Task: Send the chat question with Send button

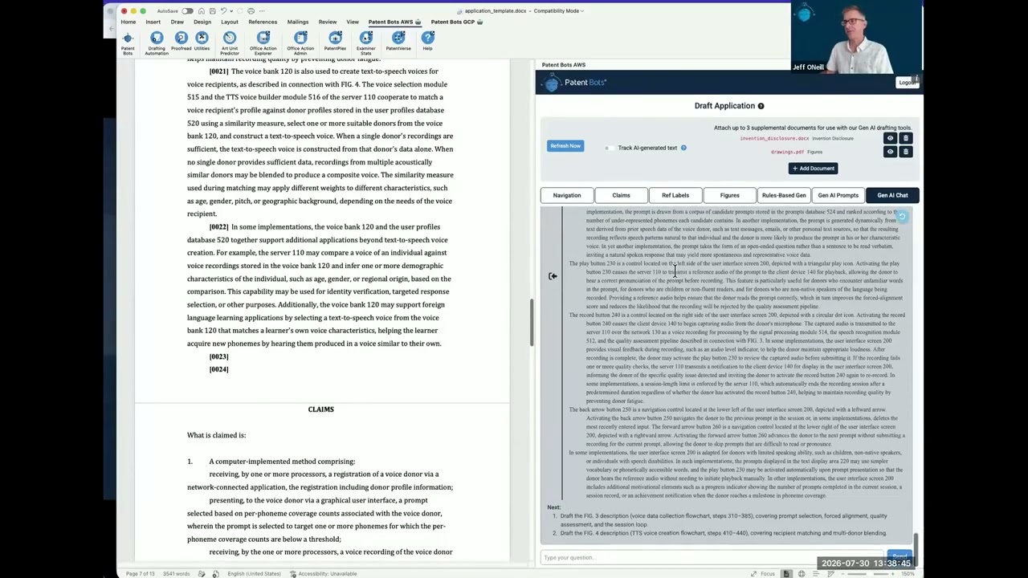Action: pyautogui.click(x=899, y=557)
